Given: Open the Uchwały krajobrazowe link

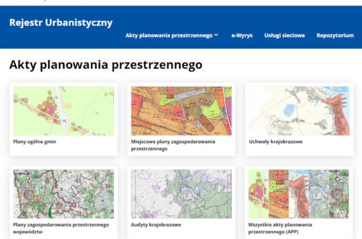Looking at the screenshot, I should point(275,141).
